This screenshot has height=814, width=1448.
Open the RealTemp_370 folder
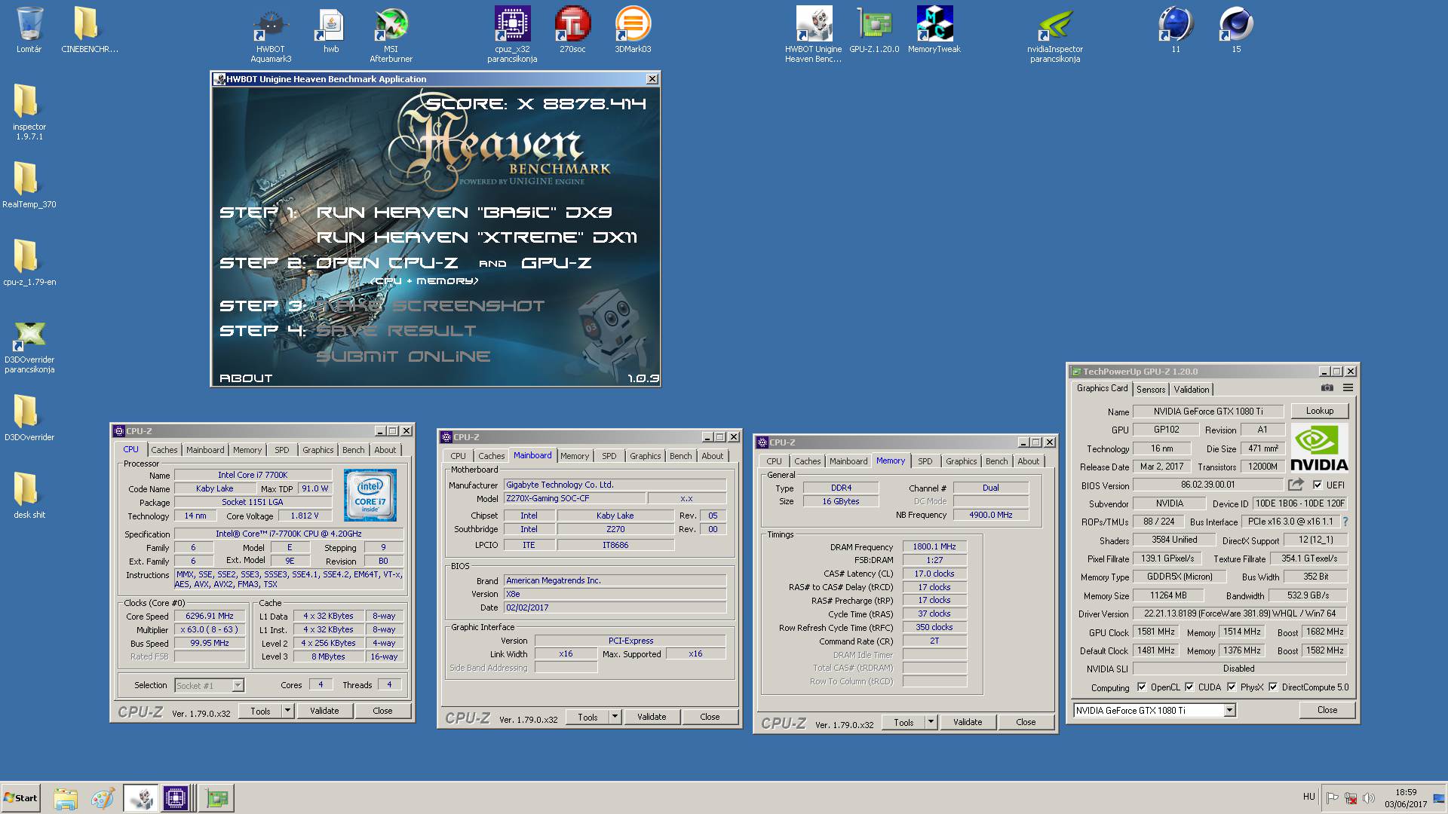tap(29, 185)
